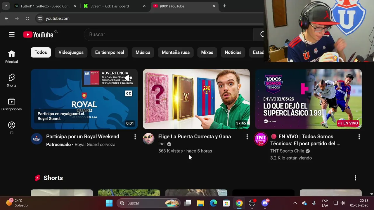Open Ibai channel avatar
The height and width of the screenshot is (210, 374).
(x=148, y=139)
